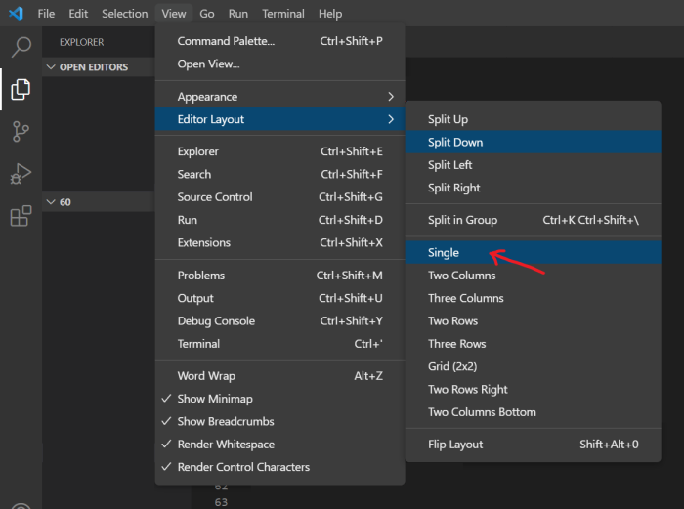Expand the Editor Layout submenu
The height and width of the screenshot is (509, 684).
pos(280,119)
